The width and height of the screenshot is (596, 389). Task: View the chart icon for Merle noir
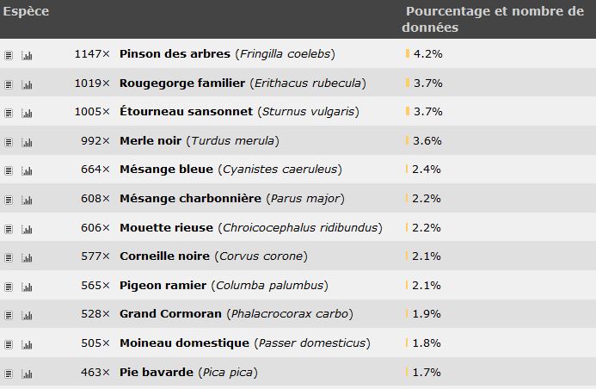tap(27, 142)
